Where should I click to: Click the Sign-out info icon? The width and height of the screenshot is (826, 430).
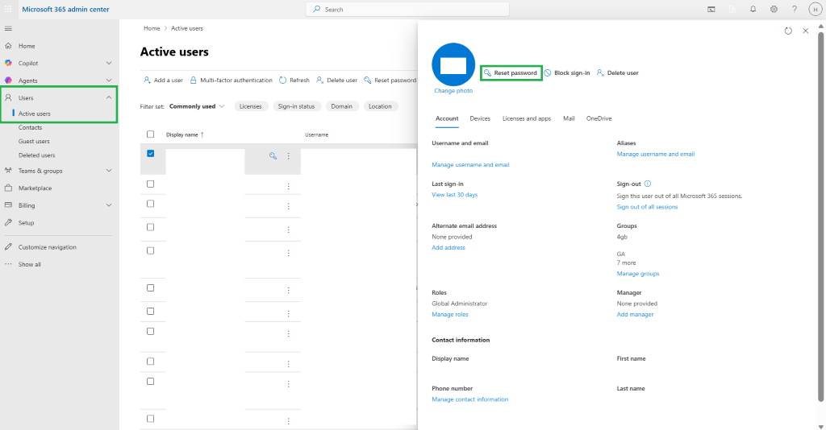(648, 184)
